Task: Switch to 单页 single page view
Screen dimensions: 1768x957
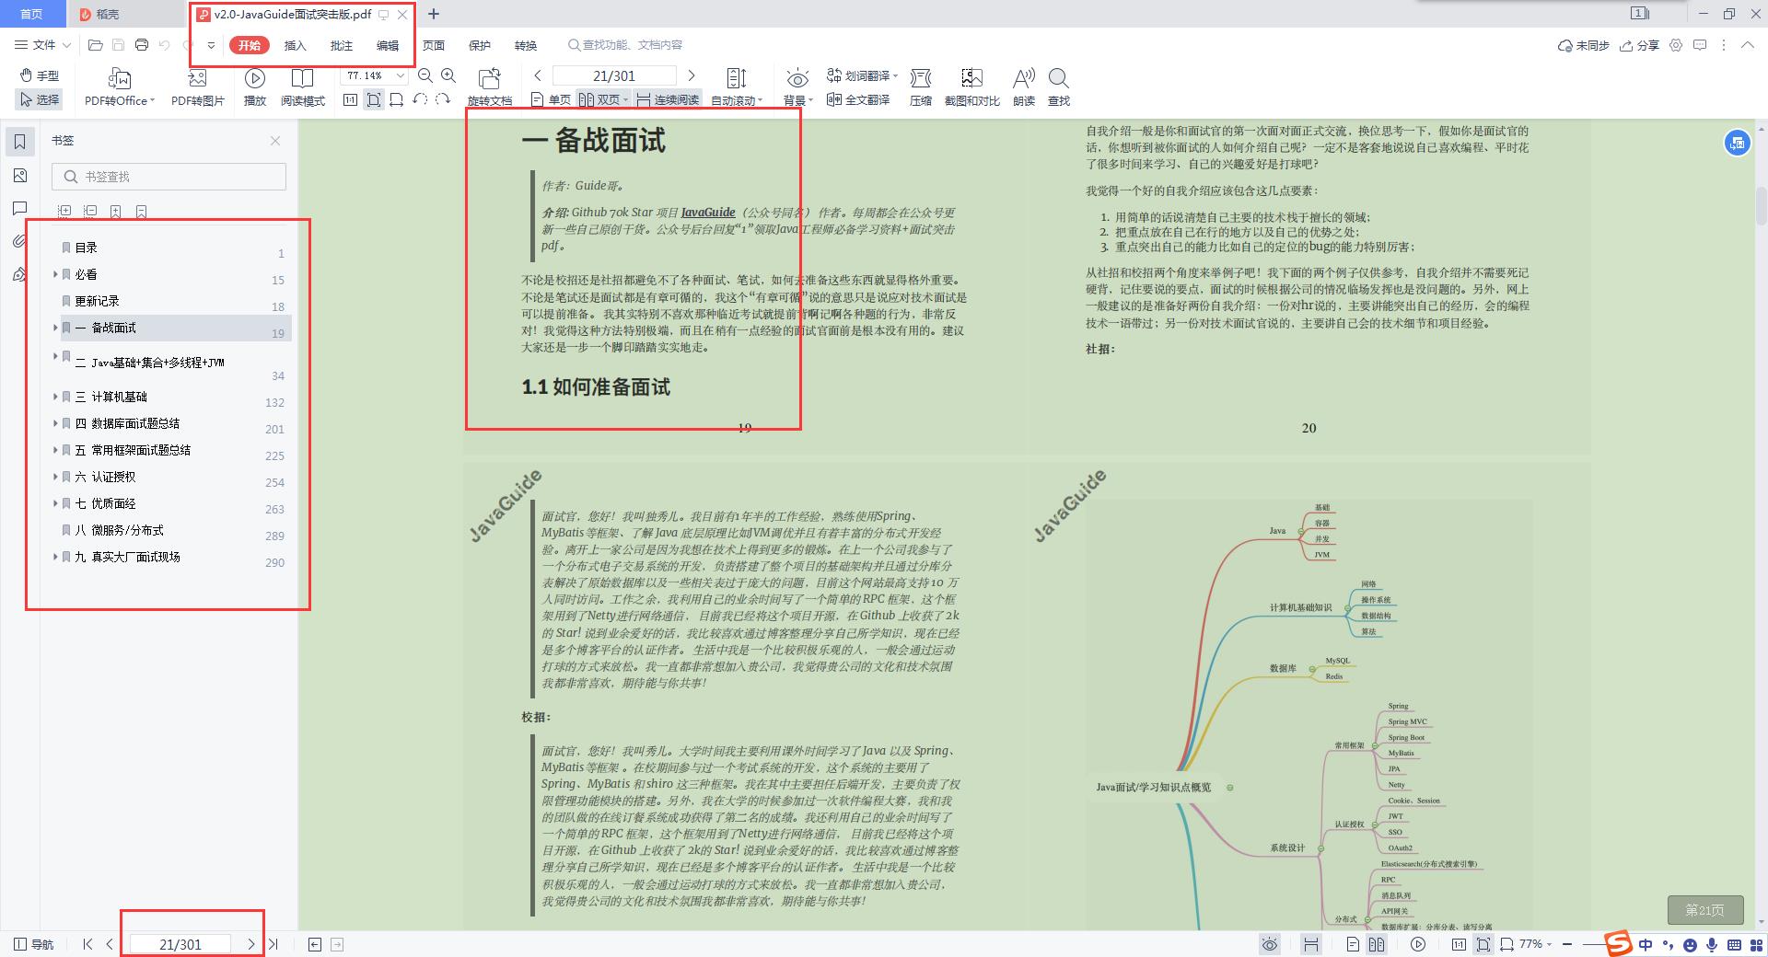Action: coord(552,99)
